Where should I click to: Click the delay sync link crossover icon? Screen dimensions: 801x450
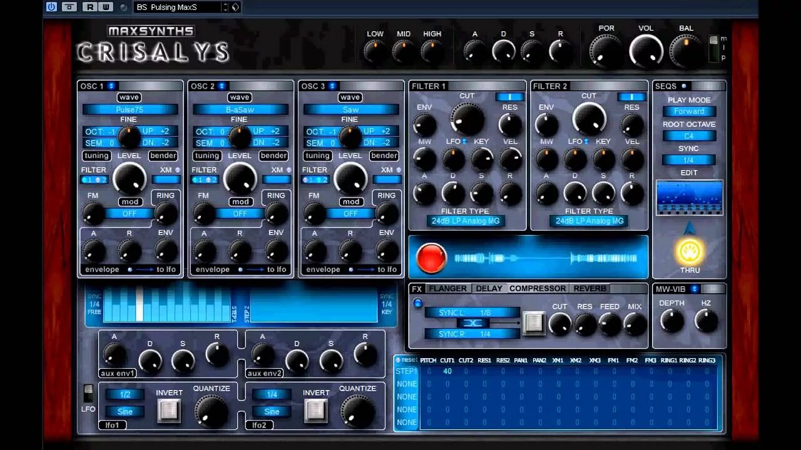point(472,323)
